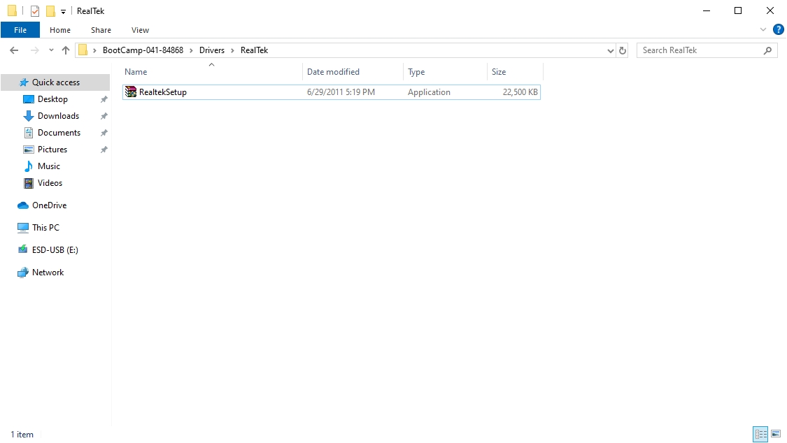Select This PC in navigation pane

point(45,228)
